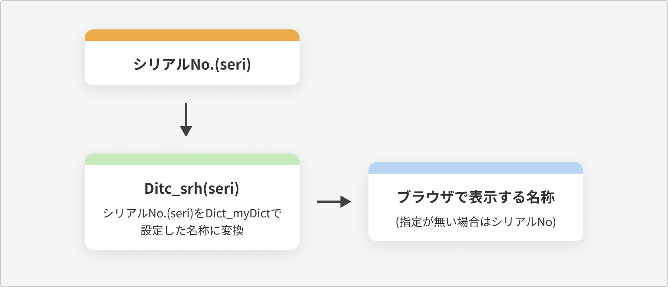Click the green header bar of middle card

[192, 159]
